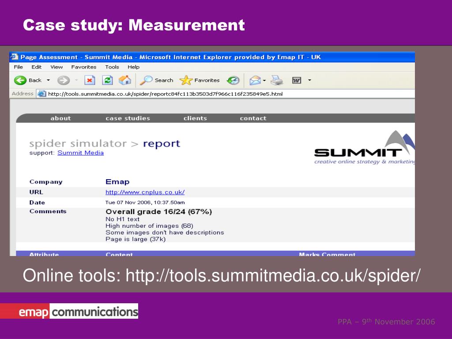Viewport: 452px width, 339px height.
Task: Expand the Edit dropdown arrow
Action: click(x=309, y=80)
